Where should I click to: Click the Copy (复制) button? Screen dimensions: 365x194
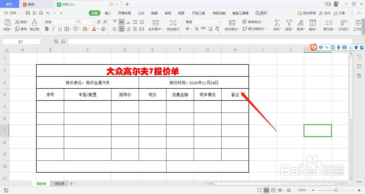[21, 29]
